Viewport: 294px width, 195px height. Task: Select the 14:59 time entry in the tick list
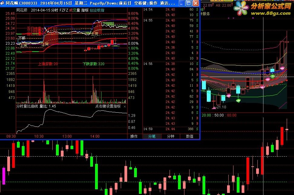tap(148, 129)
